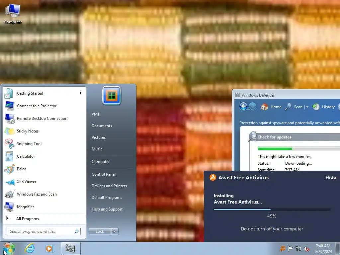Click the user account picture
Image resolution: width=340 pixels, height=255 pixels.
(112, 95)
